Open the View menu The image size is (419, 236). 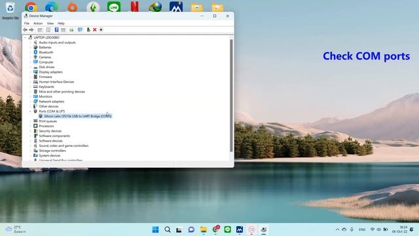point(50,24)
